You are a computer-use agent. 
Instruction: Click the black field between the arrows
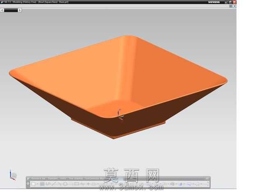[11, 10]
